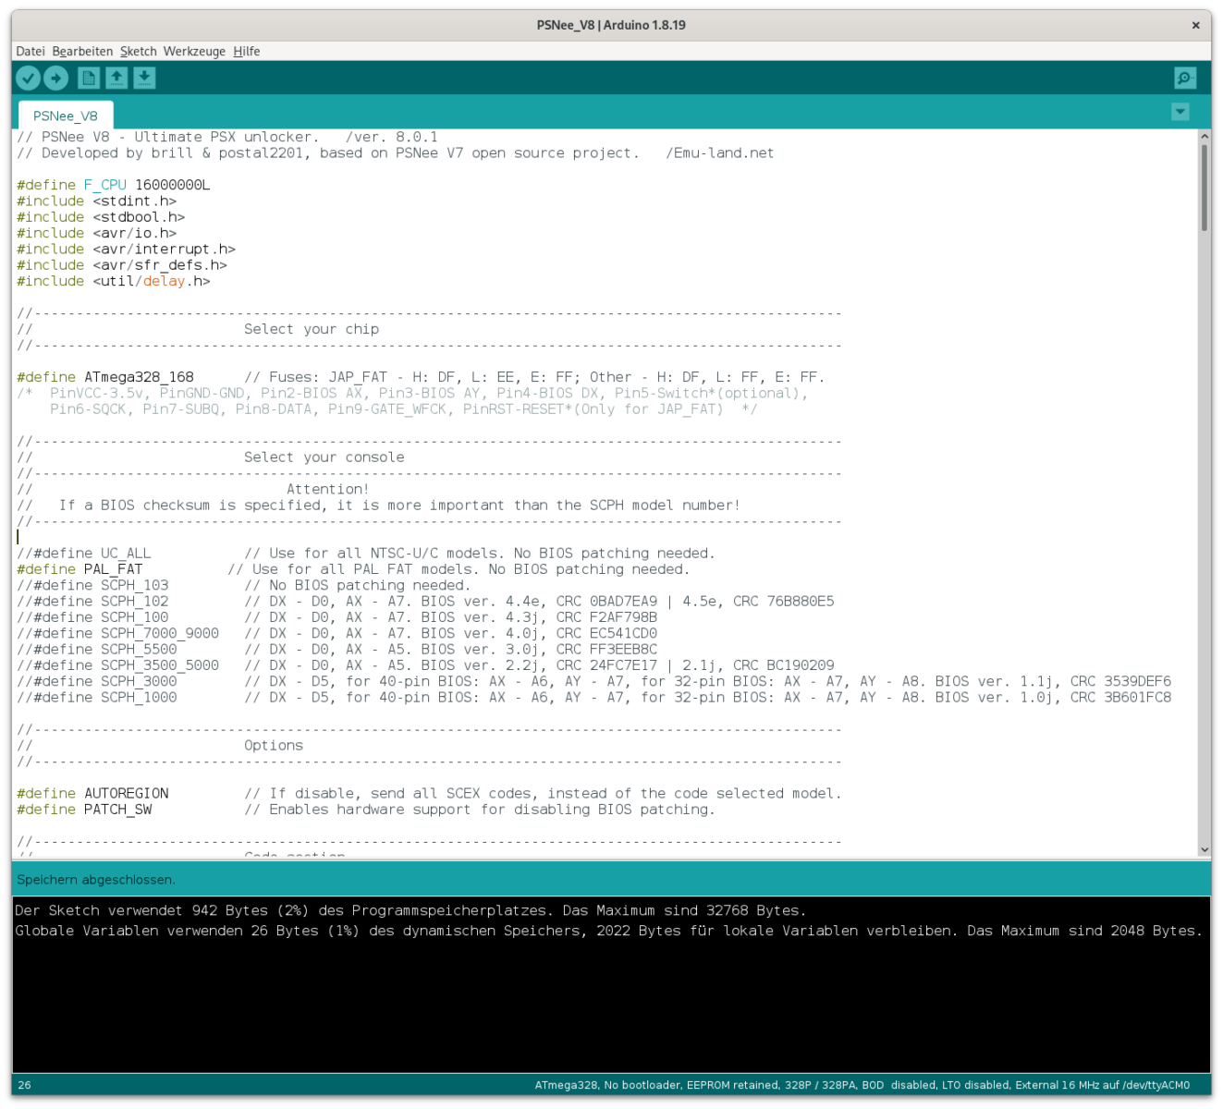Click the '#include <avr/io.h>' line
This screenshot has width=1223, height=1109.
click(96, 233)
